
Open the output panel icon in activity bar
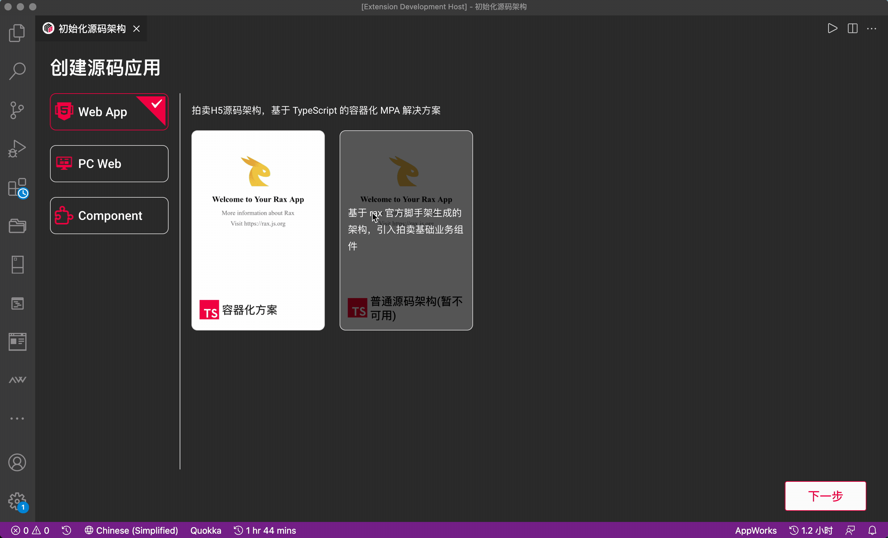coord(17,304)
